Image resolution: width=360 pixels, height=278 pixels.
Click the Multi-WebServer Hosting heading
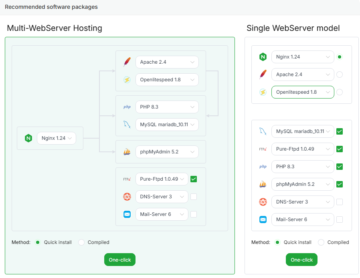pyautogui.click(x=55, y=28)
